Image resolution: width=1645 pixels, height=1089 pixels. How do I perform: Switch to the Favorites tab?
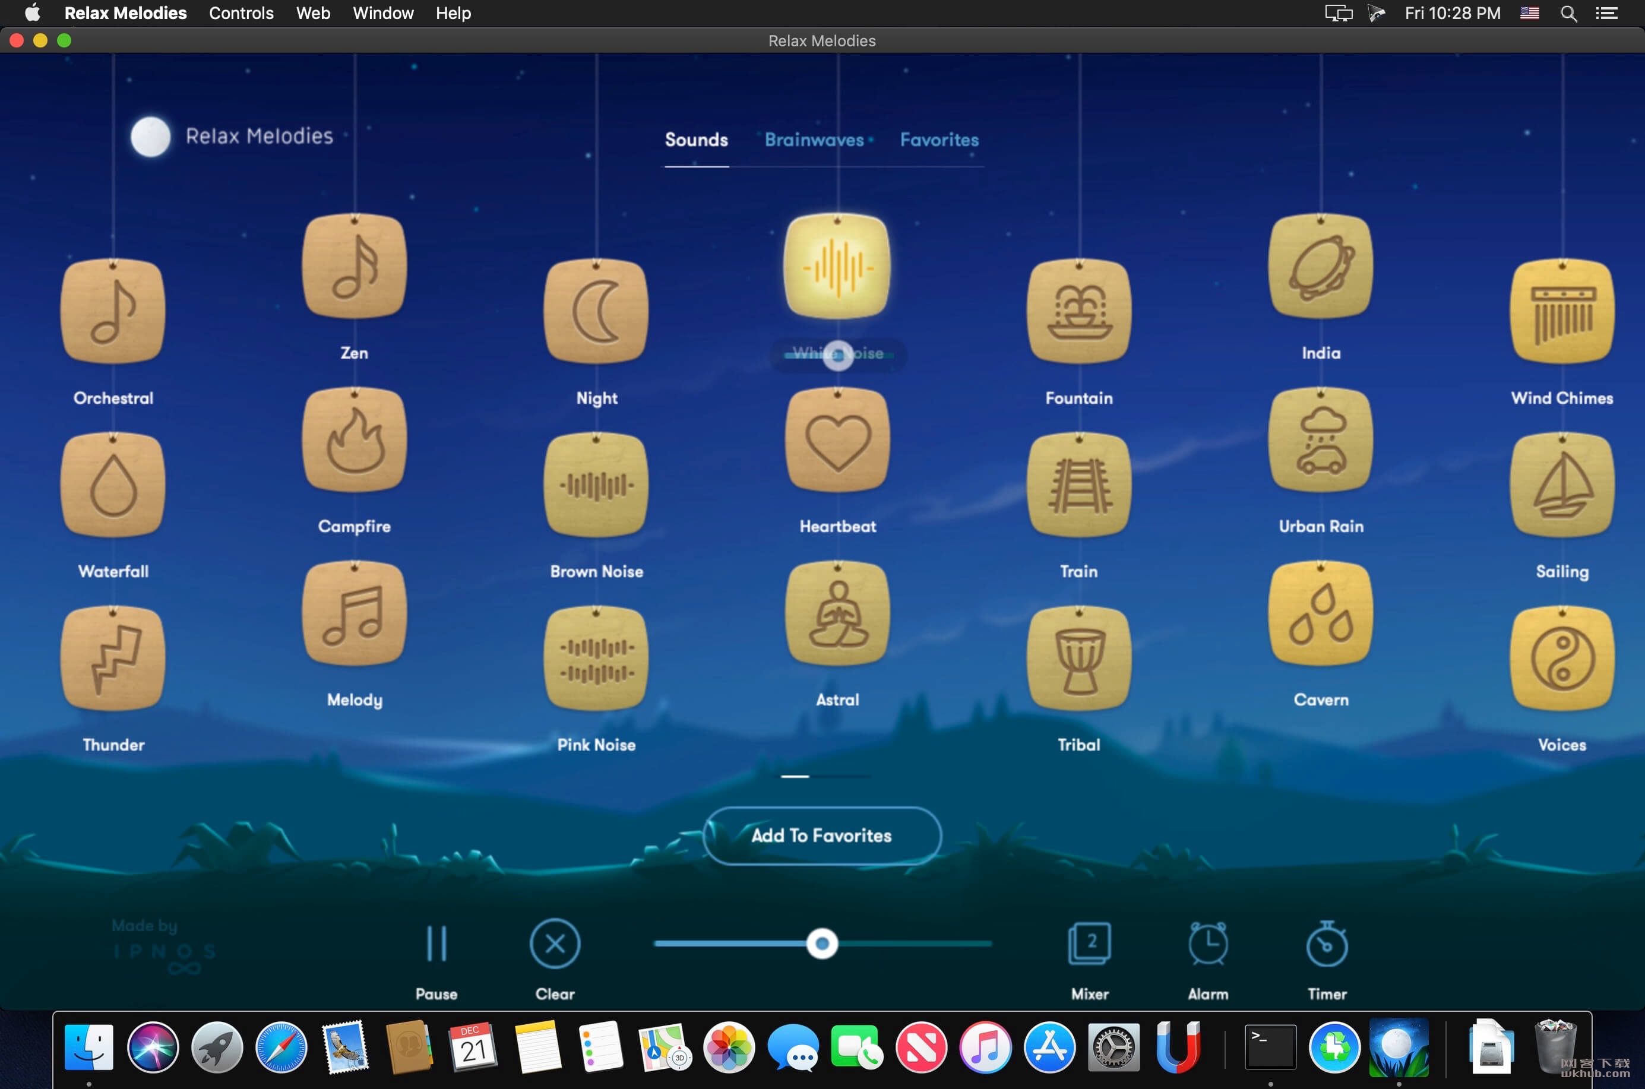tap(939, 140)
